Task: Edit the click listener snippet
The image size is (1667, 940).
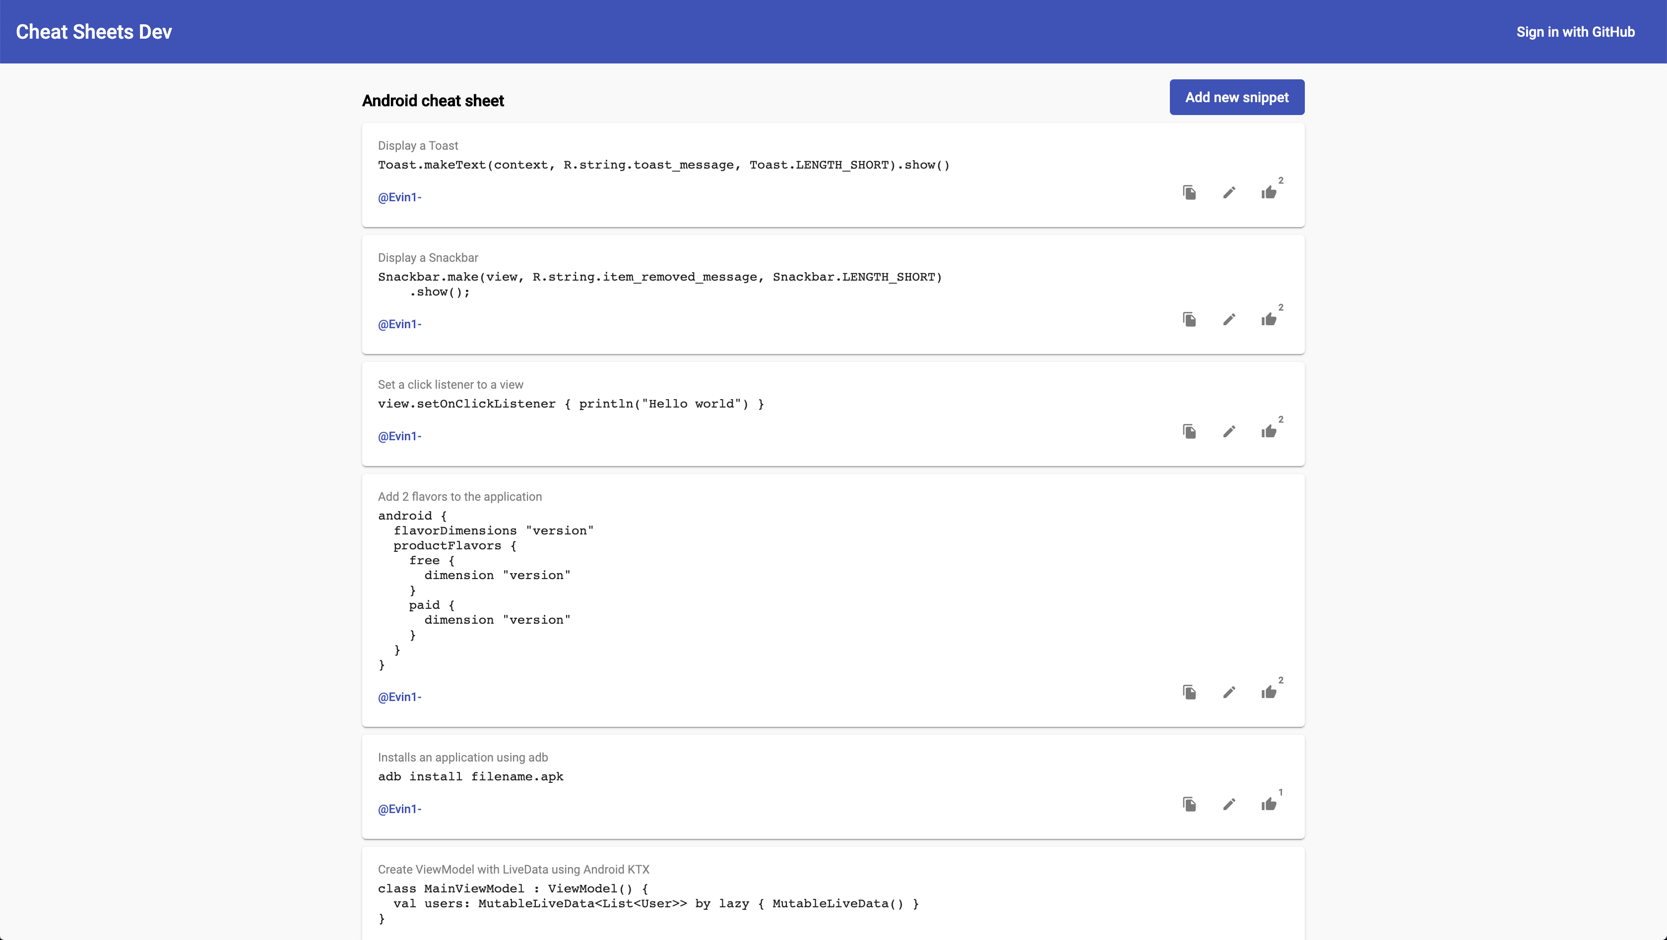Action: tap(1229, 431)
